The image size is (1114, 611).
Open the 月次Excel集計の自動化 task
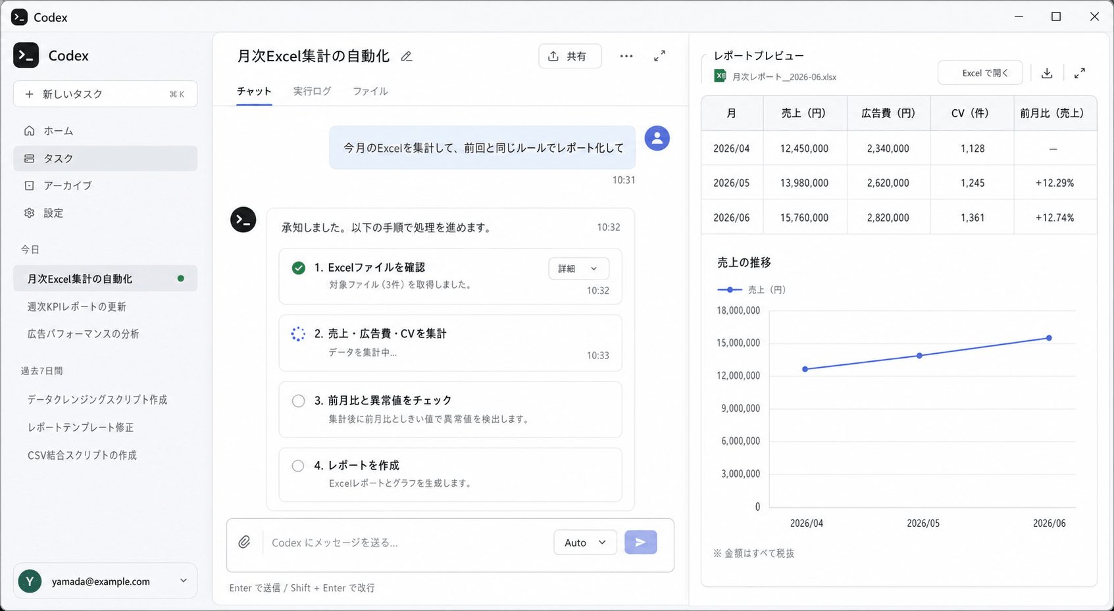[105, 278]
